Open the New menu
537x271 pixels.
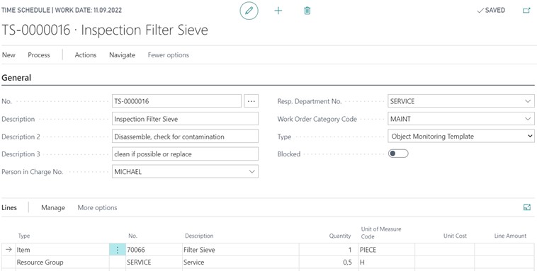click(x=9, y=55)
